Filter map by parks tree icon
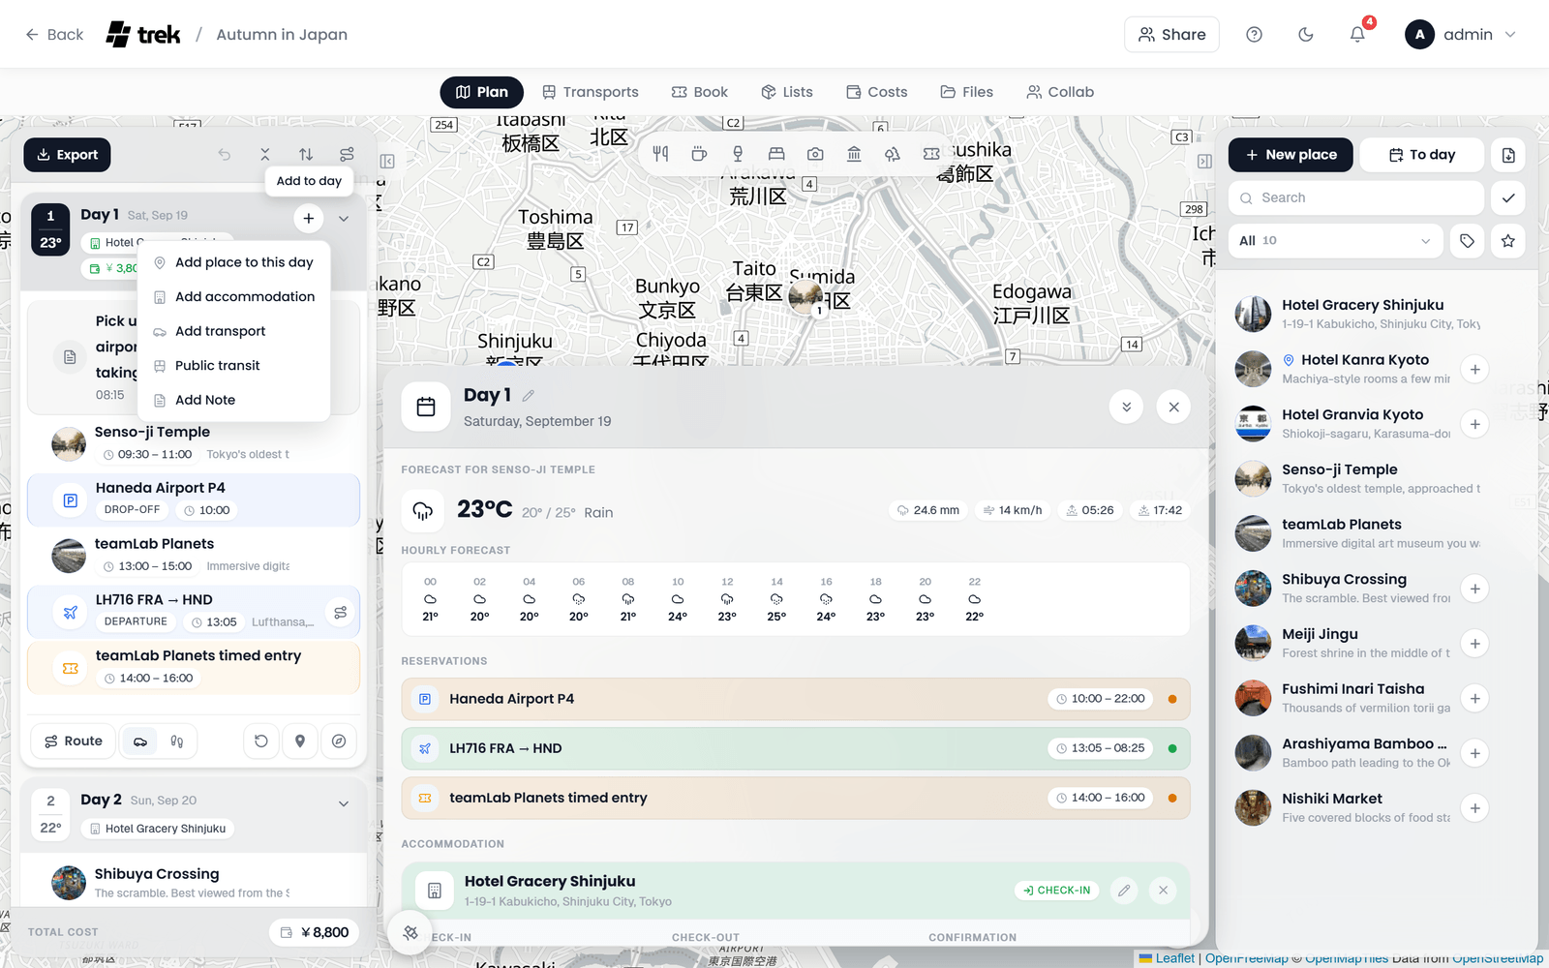 893,154
